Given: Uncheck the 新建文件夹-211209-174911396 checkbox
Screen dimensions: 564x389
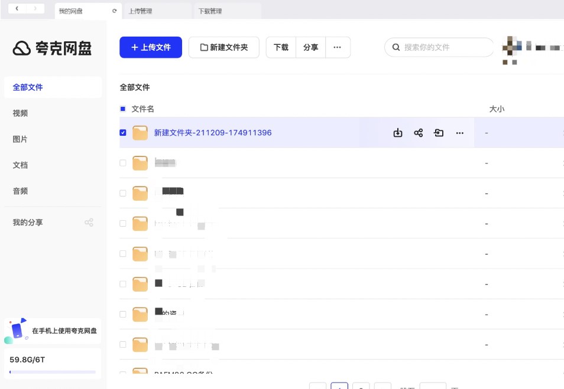Looking at the screenshot, I should tap(123, 133).
